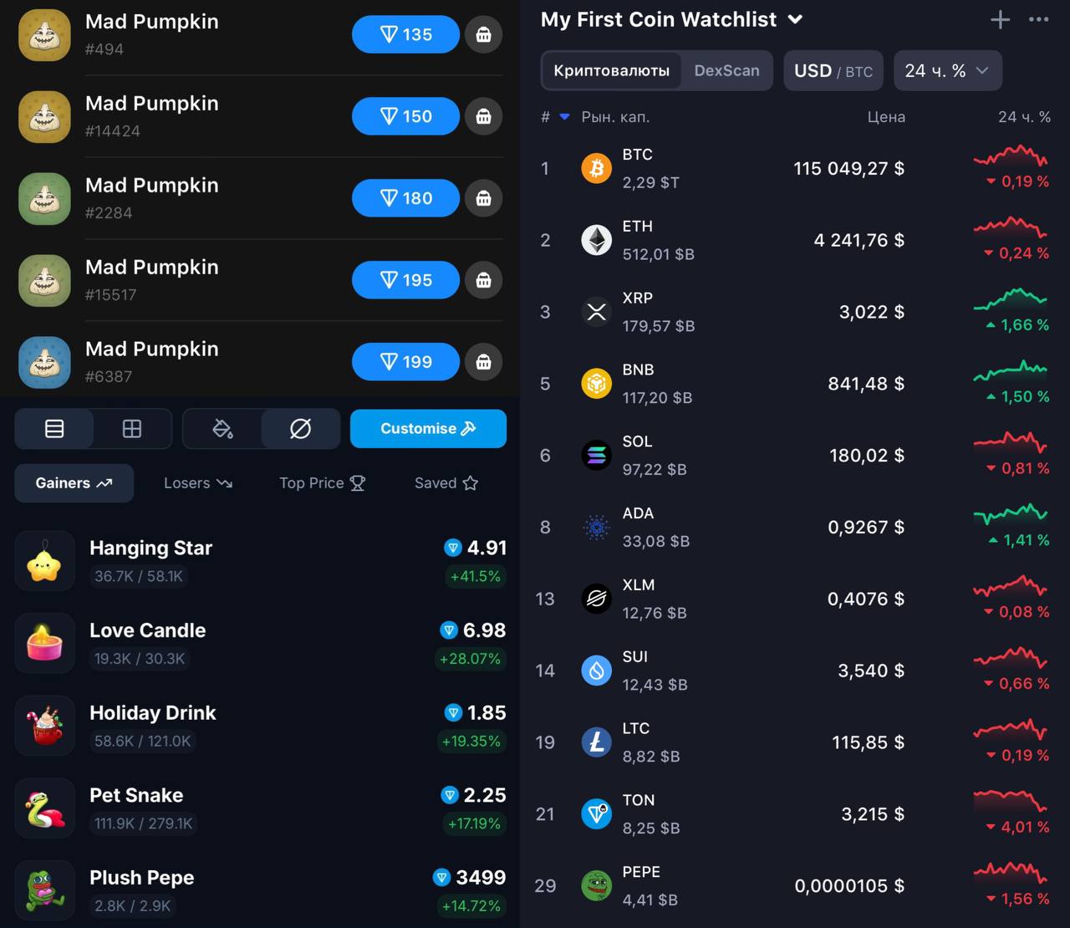Toggle the crossed-circle no-background option

(300, 429)
